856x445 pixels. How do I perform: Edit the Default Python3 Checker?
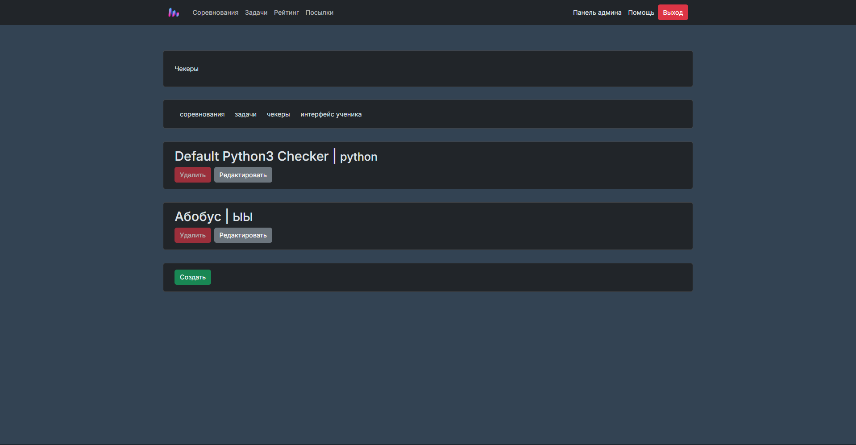click(x=243, y=175)
